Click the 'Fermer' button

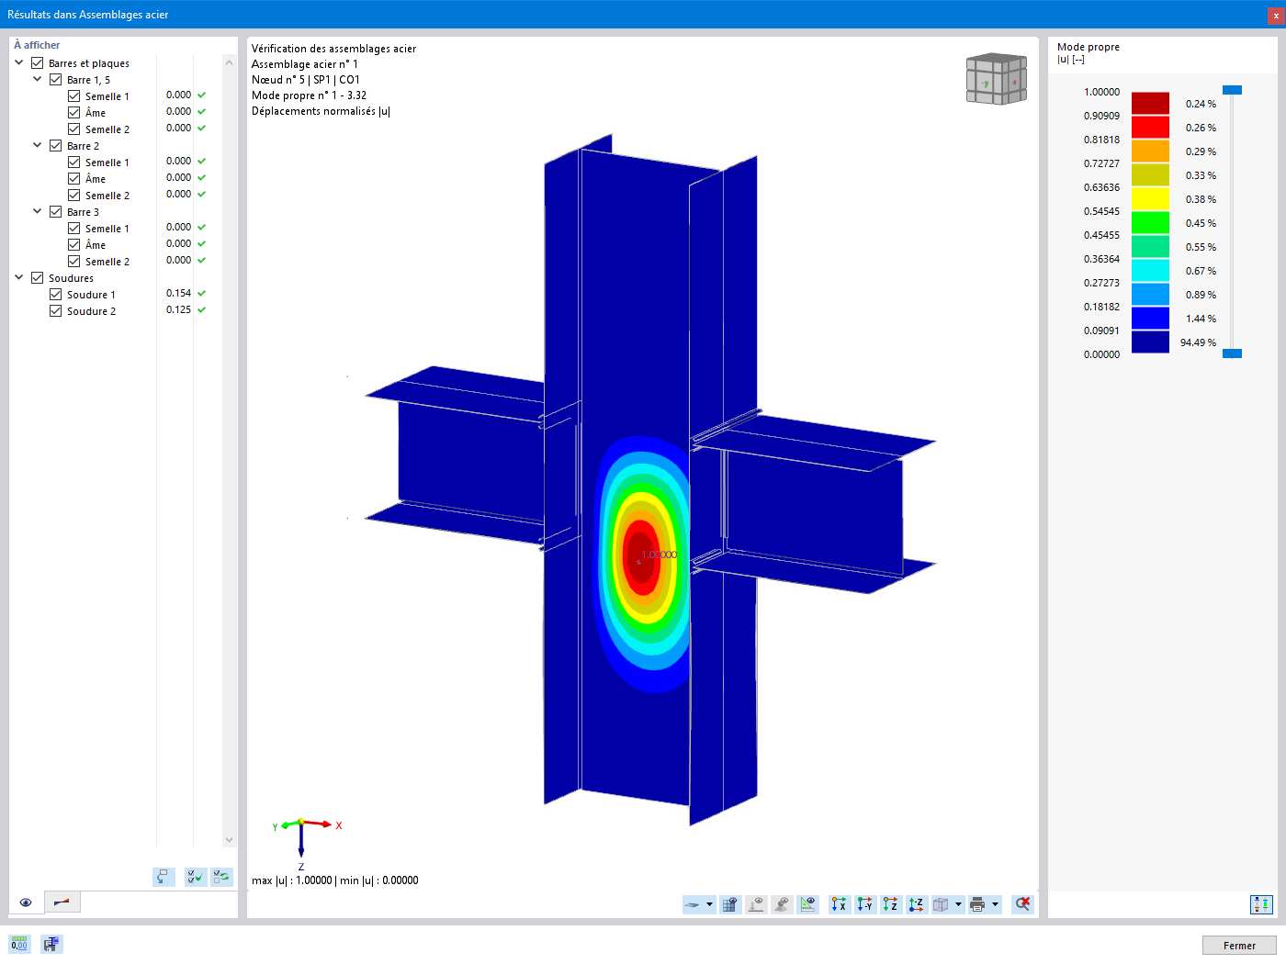click(1239, 946)
